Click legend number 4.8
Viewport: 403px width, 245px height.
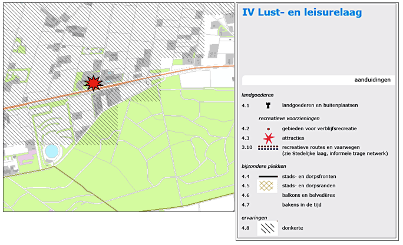[245, 228]
